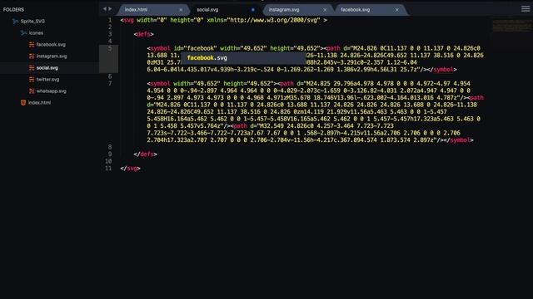
Task: Click the unsaved dot on social.svg tab
Action: pyautogui.click(x=253, y=10)
